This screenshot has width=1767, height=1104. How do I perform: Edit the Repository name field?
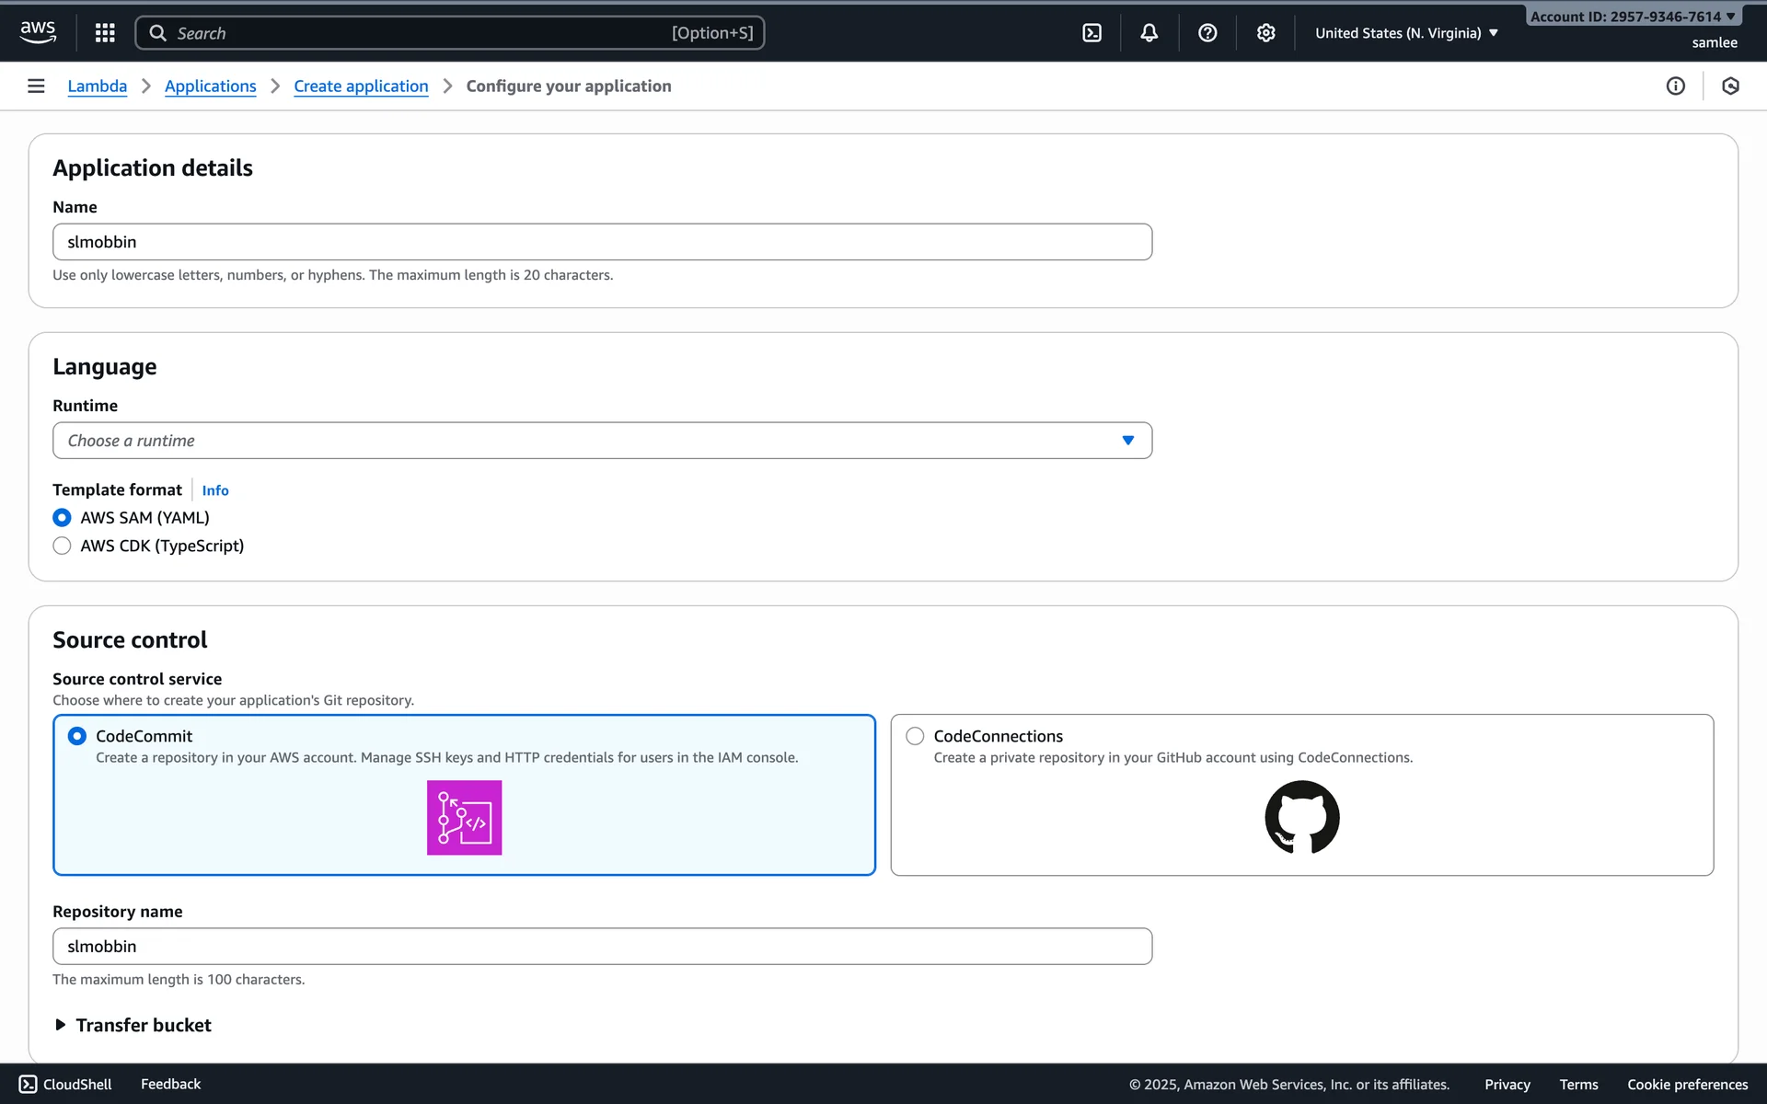(602, 946)
